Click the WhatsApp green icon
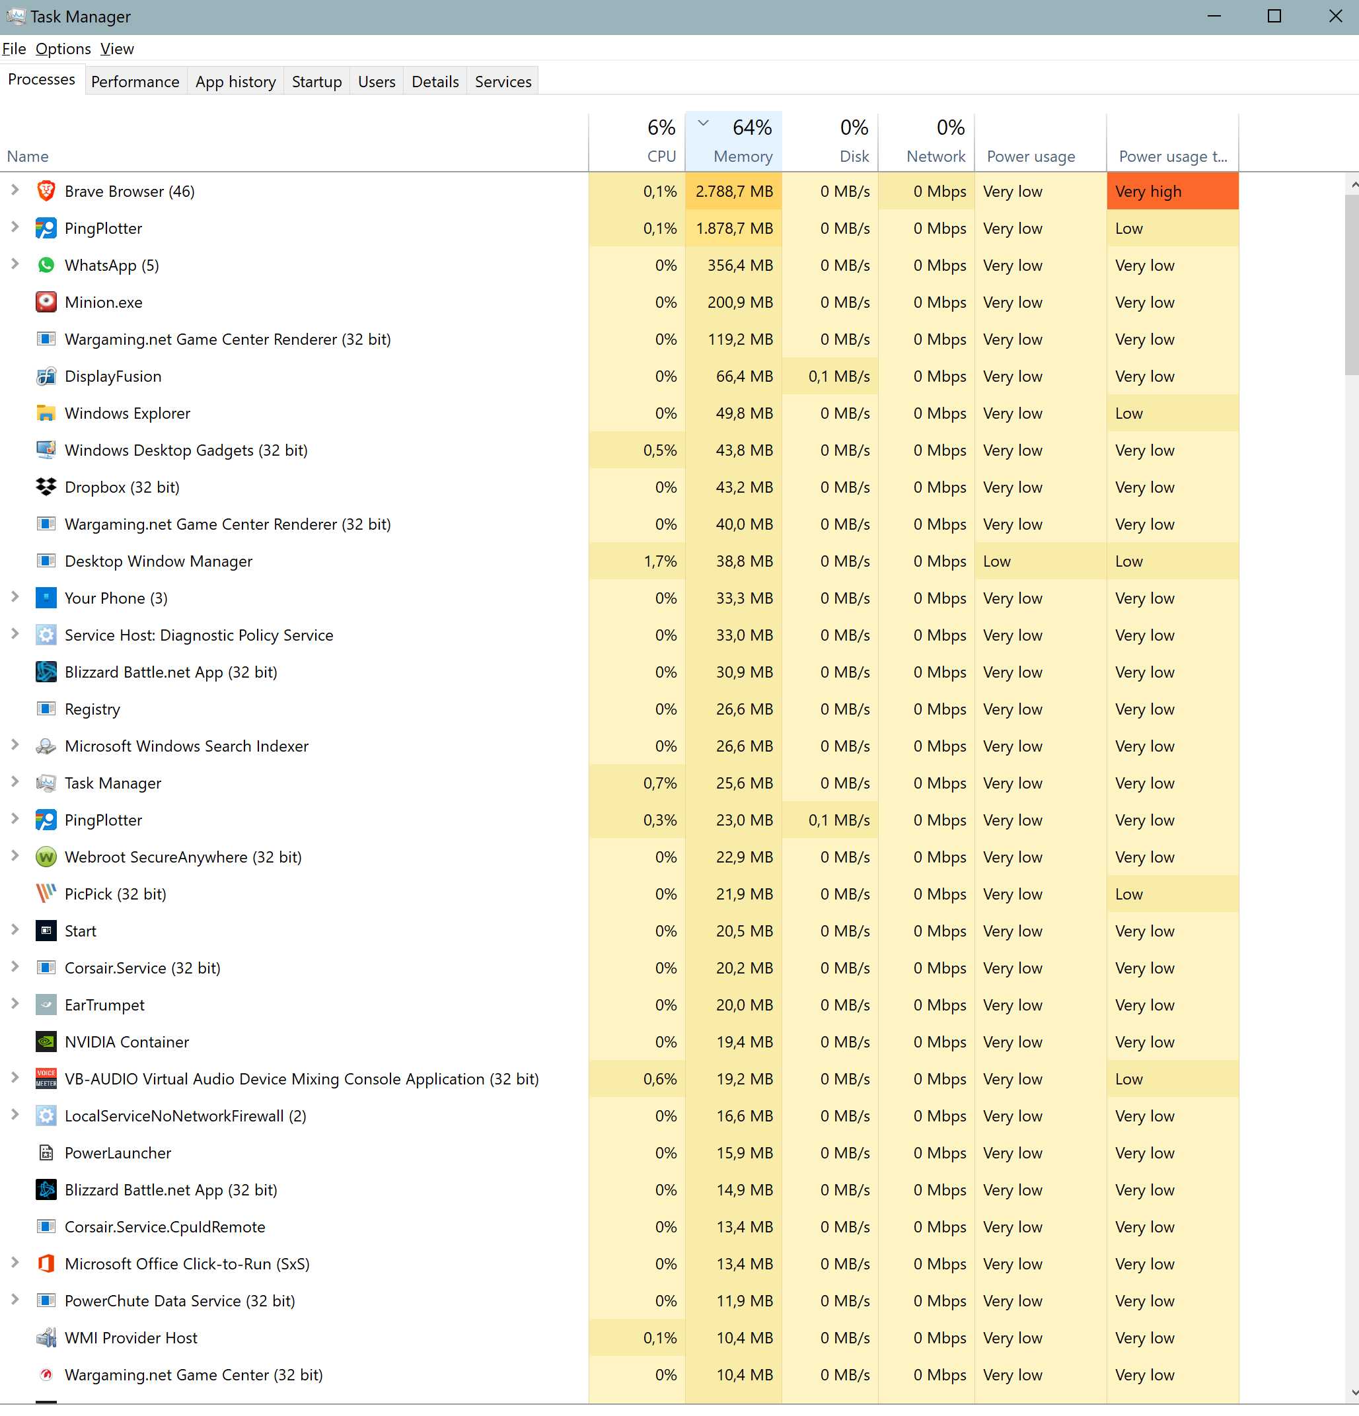1359x1416 pixels. (x=46, y=265)
